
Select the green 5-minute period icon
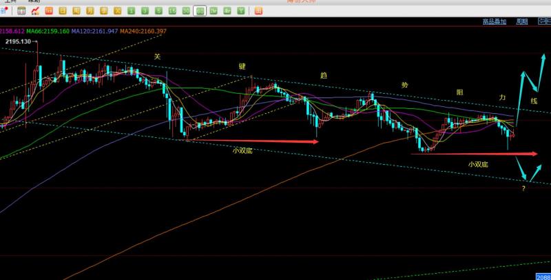tap(159, 11)
